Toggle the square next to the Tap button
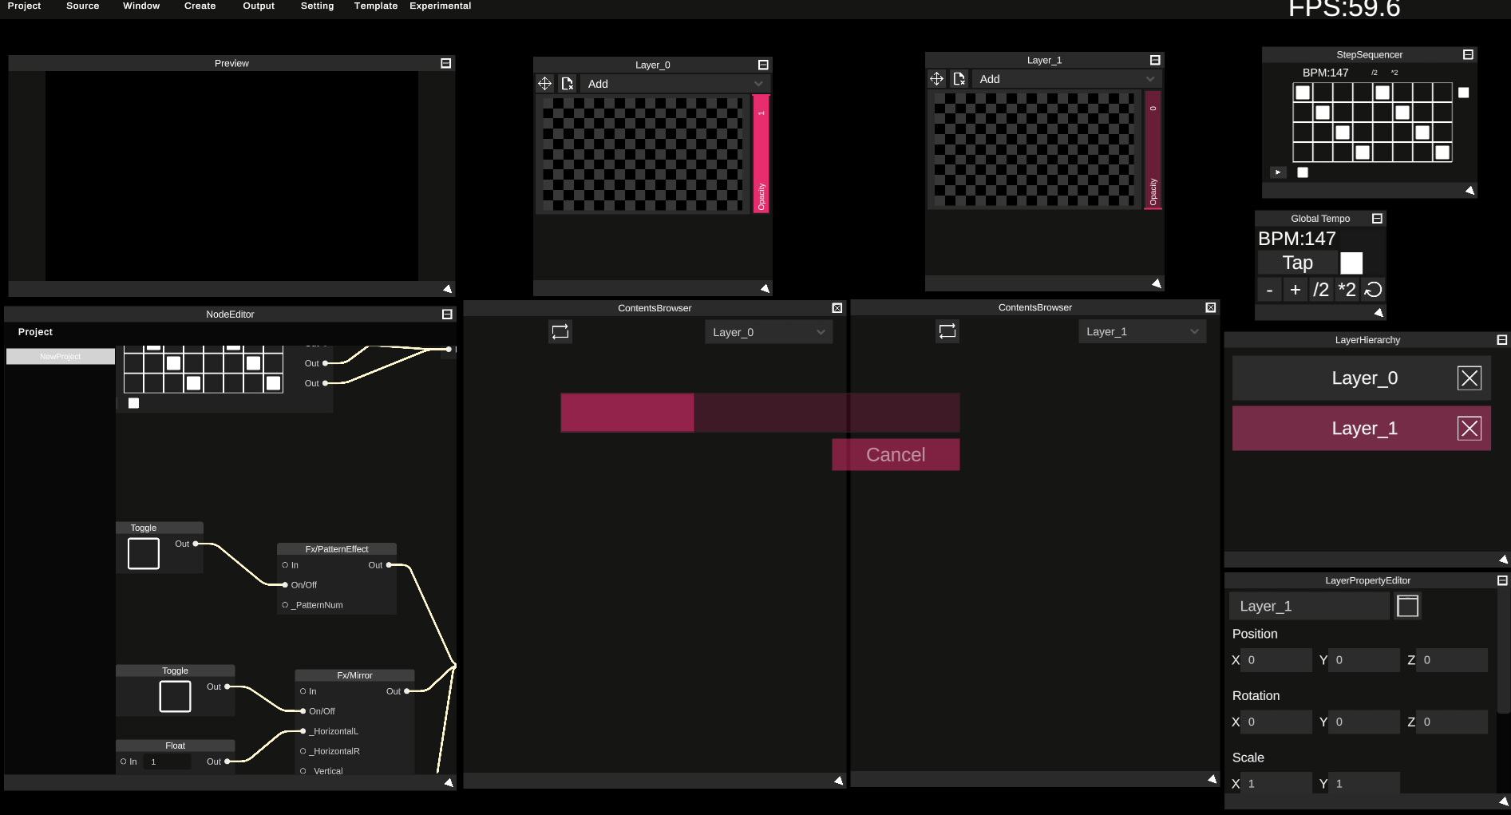The width and height of the screenshot is (1511, 815). [x=1351, y=262]
